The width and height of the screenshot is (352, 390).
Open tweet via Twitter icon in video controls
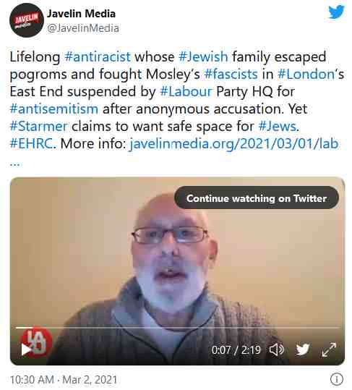pyautogui.click(x=303, y=349)
